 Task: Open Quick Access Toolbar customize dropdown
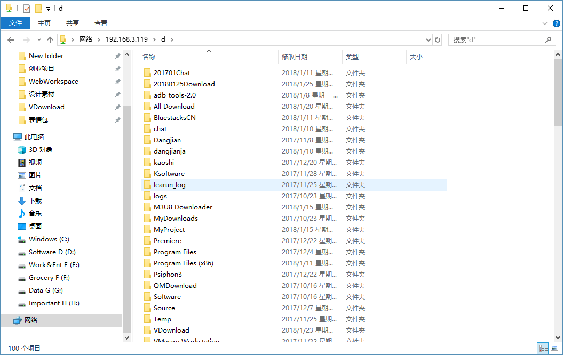(x=48, y=9)
